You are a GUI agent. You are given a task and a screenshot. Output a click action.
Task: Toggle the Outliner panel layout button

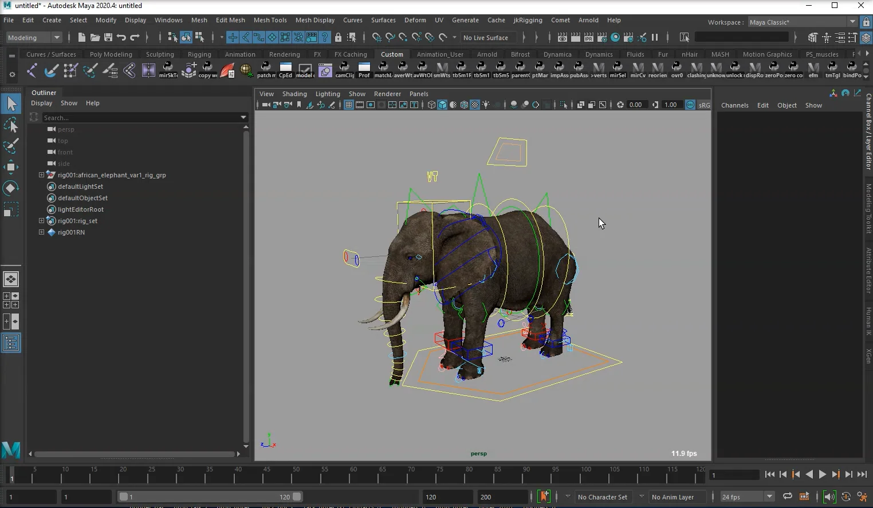(11, 343)
